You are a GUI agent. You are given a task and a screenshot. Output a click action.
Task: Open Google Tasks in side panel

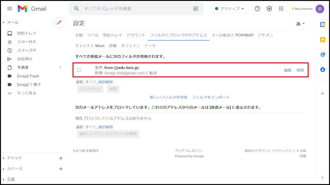tap(323, 55)
